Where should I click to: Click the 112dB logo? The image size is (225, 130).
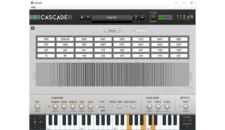(185, 17)
